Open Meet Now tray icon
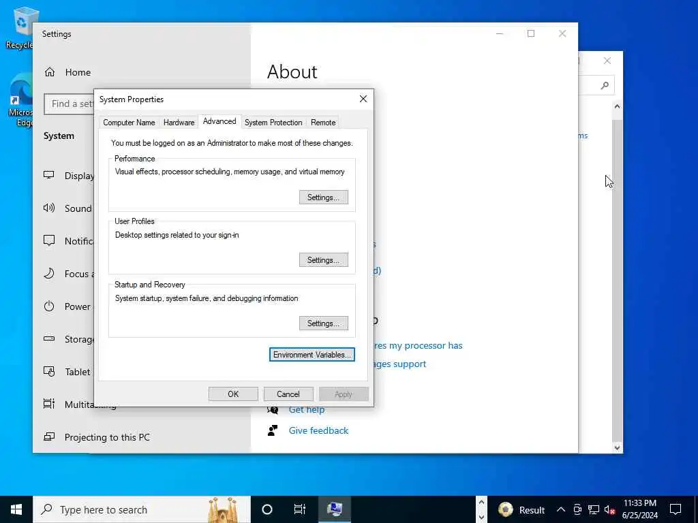 point(577,509)
